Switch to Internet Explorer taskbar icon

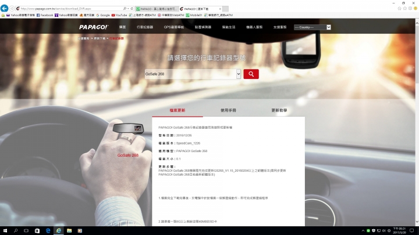[x=59, y=230]
